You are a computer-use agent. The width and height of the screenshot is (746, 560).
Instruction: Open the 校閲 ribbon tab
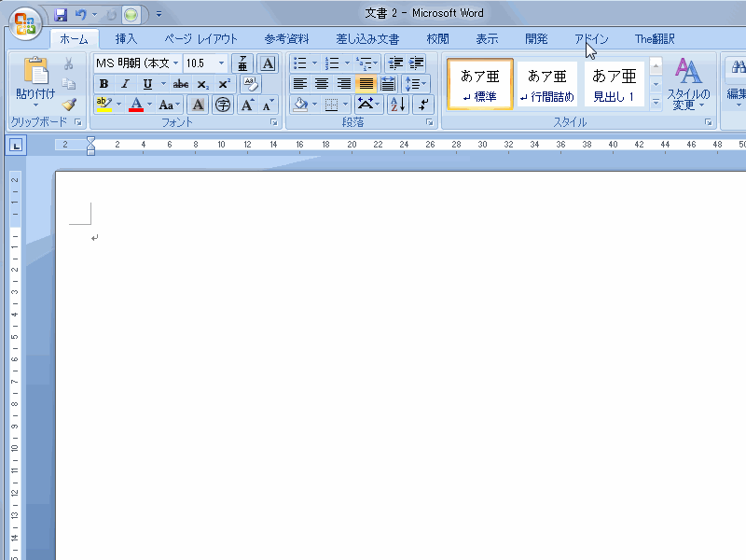[x=437, y=39]
